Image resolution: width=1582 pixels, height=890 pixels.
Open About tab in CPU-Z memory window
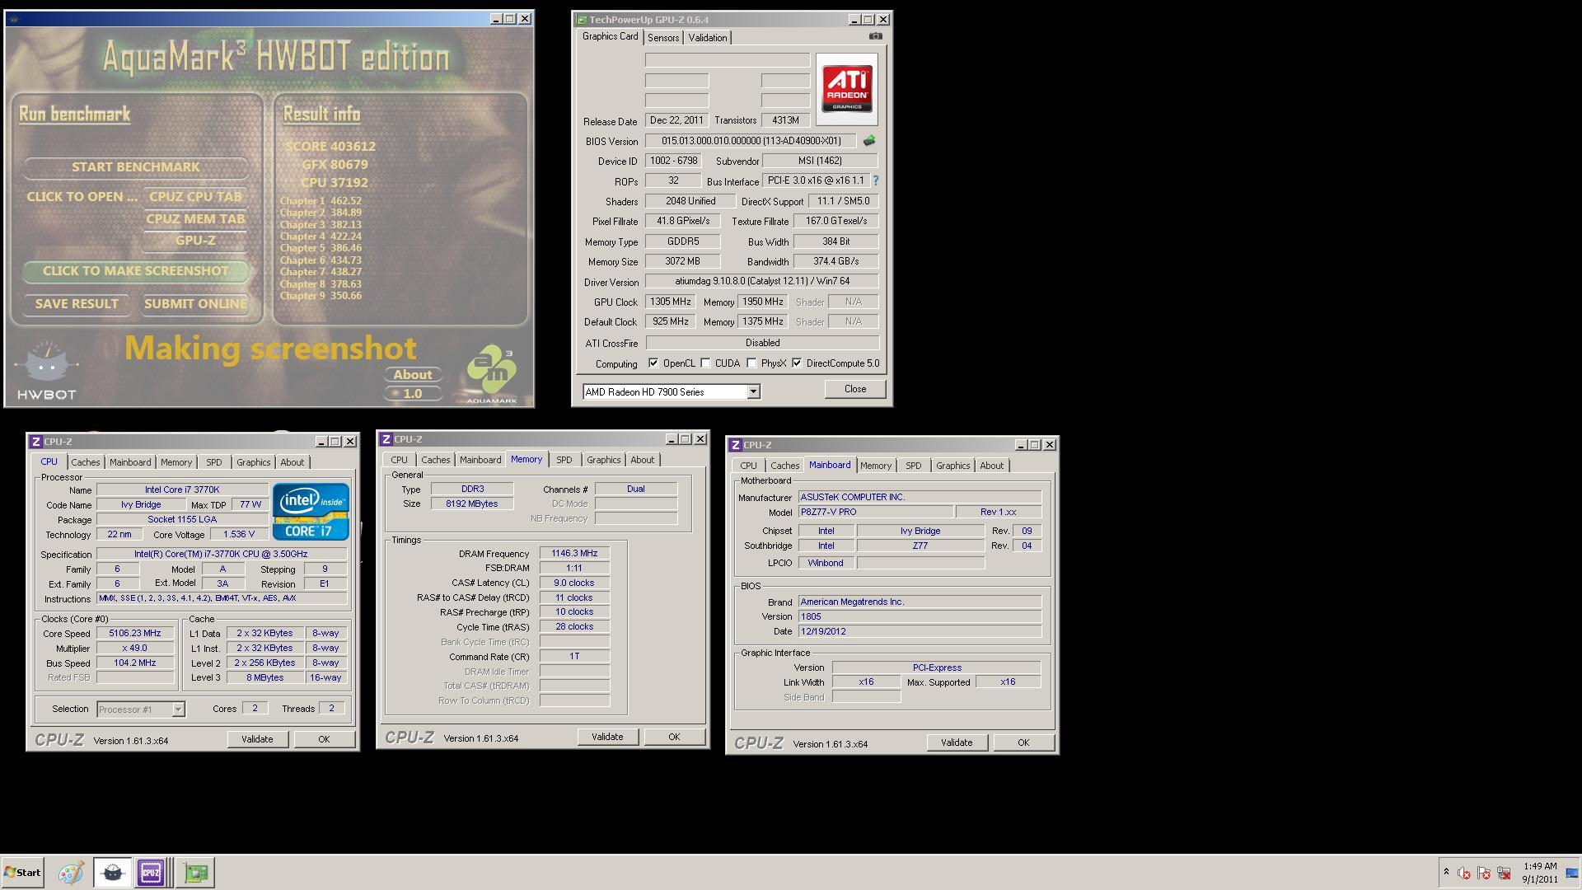(x=643, y=460)
